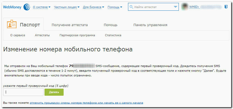Click the WebMoney globe logo icon
Image resolution: width=233 pixels, height=109 pixels.
coord(27,7)
